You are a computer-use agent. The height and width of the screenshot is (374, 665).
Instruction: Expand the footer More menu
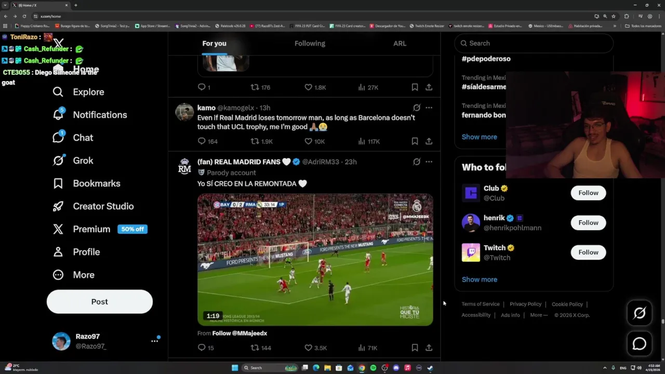click(x=539, y=315)
